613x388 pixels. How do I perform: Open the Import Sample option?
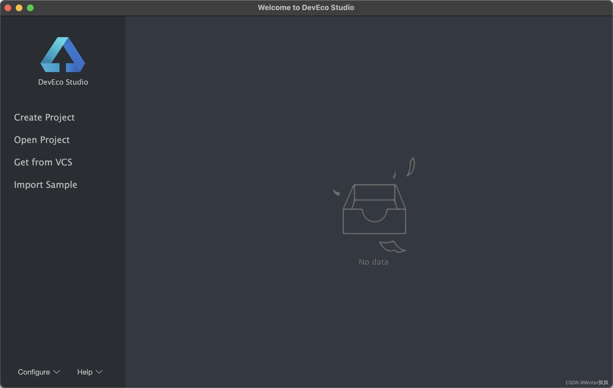(45, 184)
